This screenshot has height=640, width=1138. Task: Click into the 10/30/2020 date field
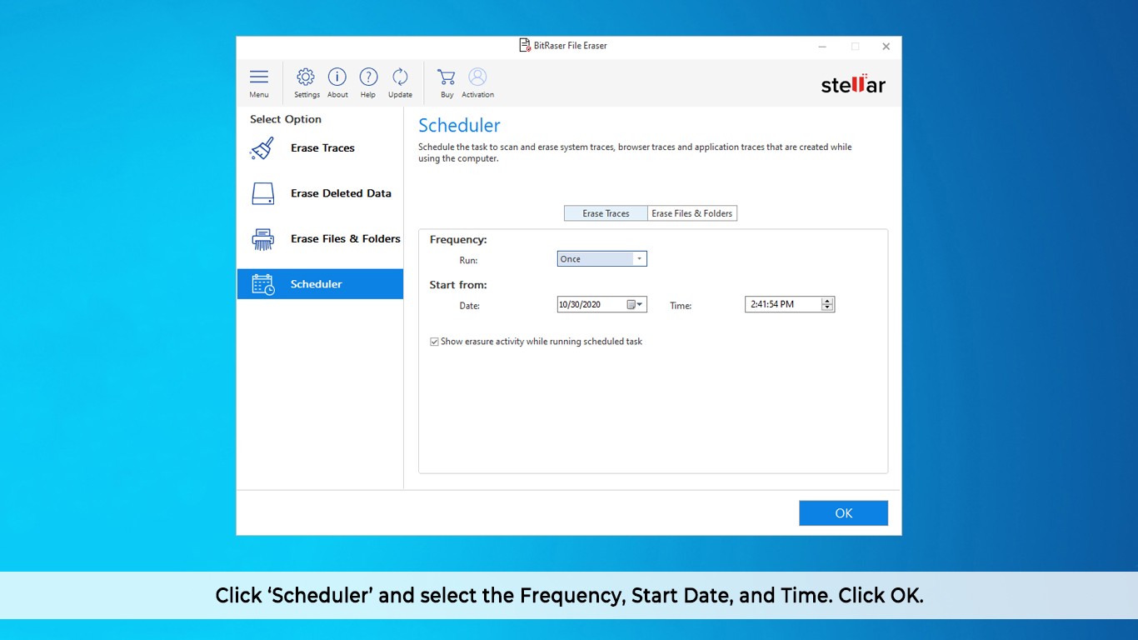591,305
